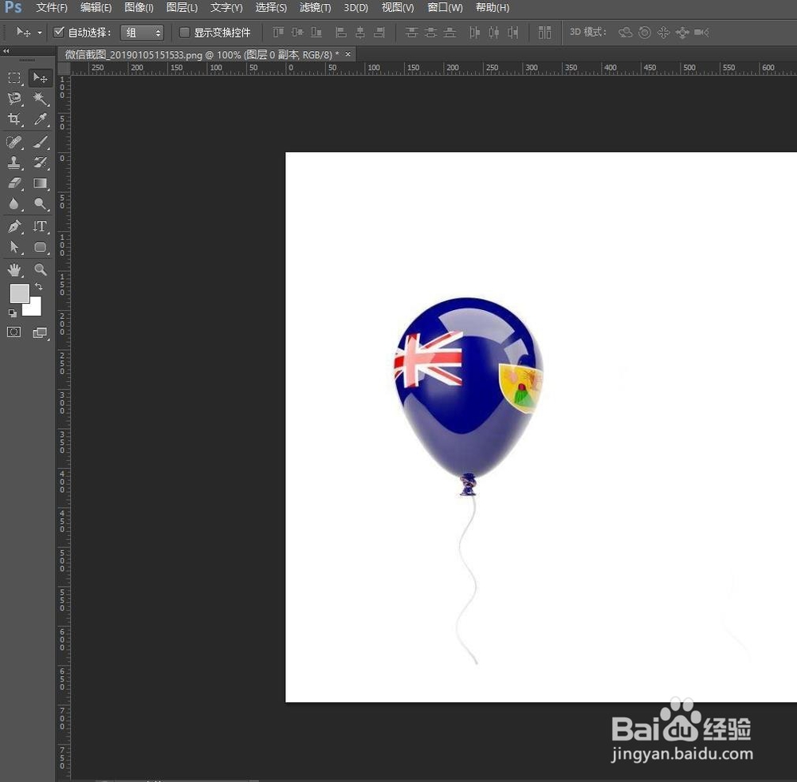Select the Eraser tool
Viewport: 797px width, 782px height.
(14, 183)
